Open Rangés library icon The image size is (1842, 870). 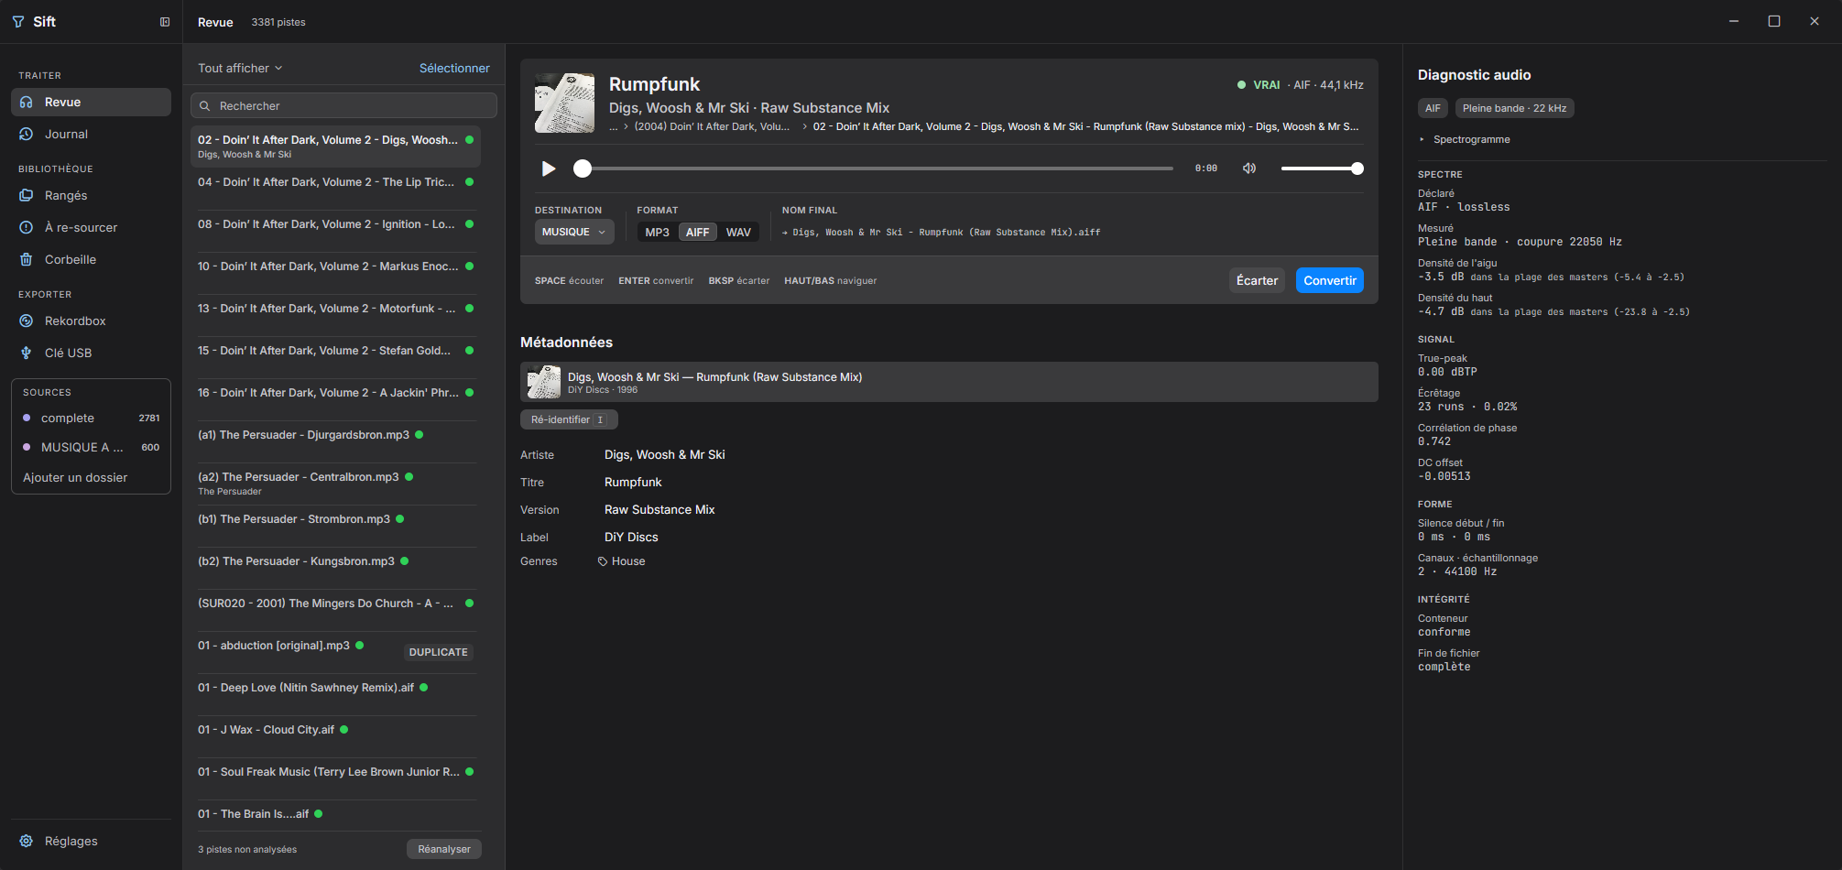[x=27, y=195]
